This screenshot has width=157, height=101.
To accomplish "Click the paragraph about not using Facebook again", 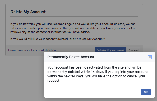I will tap(73, 28).
